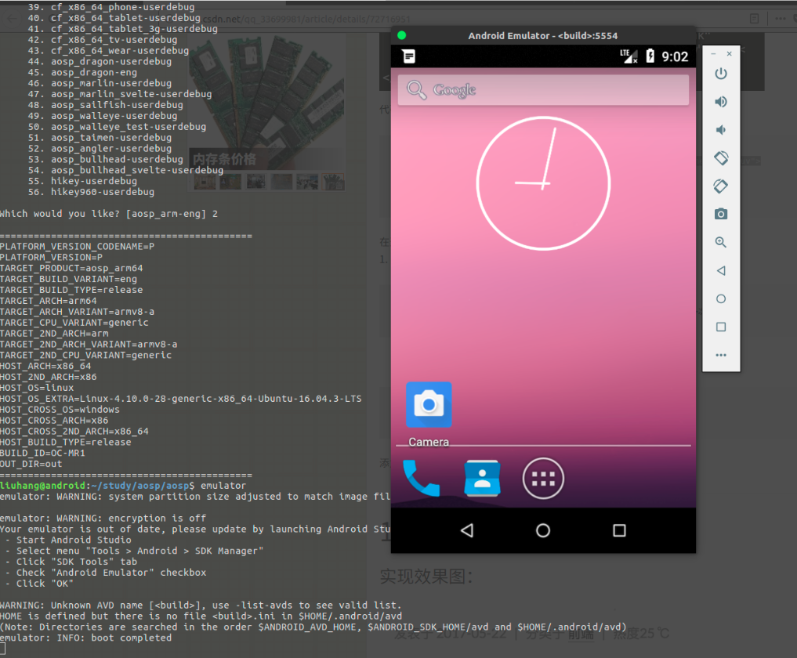
Task: Open extended controls via the ellipsis icon
Action: pyautogui.click(x=720, y=355)
